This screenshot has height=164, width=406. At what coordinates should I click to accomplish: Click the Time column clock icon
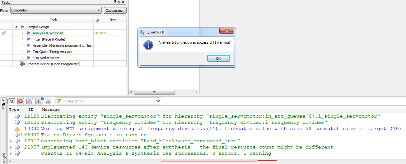pyautogui.click(x=97, y=20)
